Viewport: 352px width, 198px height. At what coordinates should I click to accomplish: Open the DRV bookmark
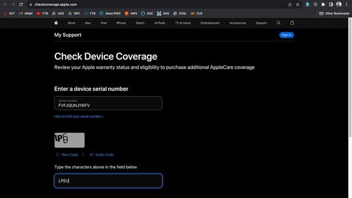pyautogui.click(x=74, y=13)
